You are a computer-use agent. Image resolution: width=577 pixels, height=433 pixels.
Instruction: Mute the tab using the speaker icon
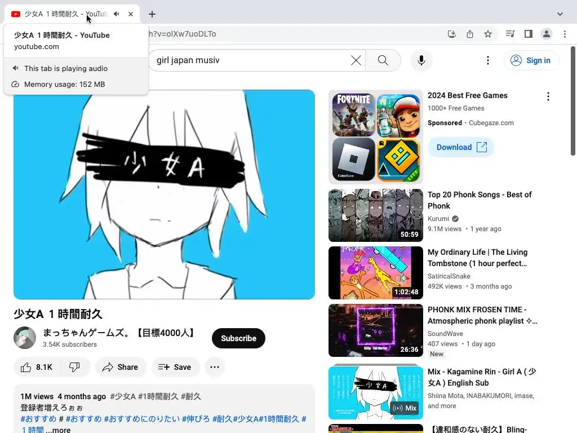pyautogui.click(x=116, y=14)
